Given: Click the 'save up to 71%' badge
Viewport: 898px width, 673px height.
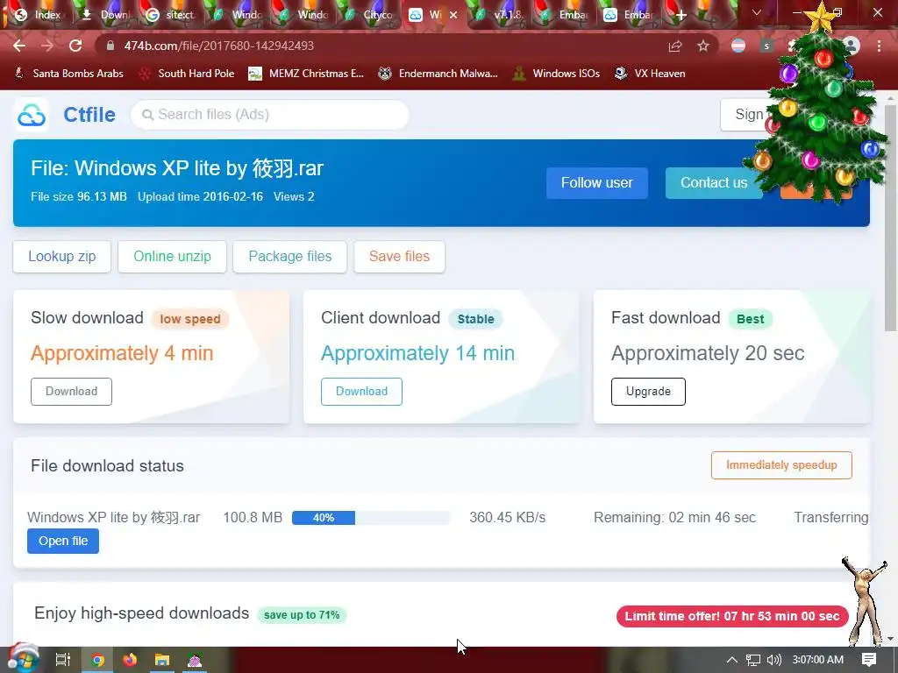Looking at the screenshot, I should click(302, 615).
